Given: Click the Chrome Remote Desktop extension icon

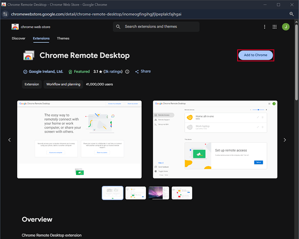Looking at the screenshot, I should pos(29,55).
